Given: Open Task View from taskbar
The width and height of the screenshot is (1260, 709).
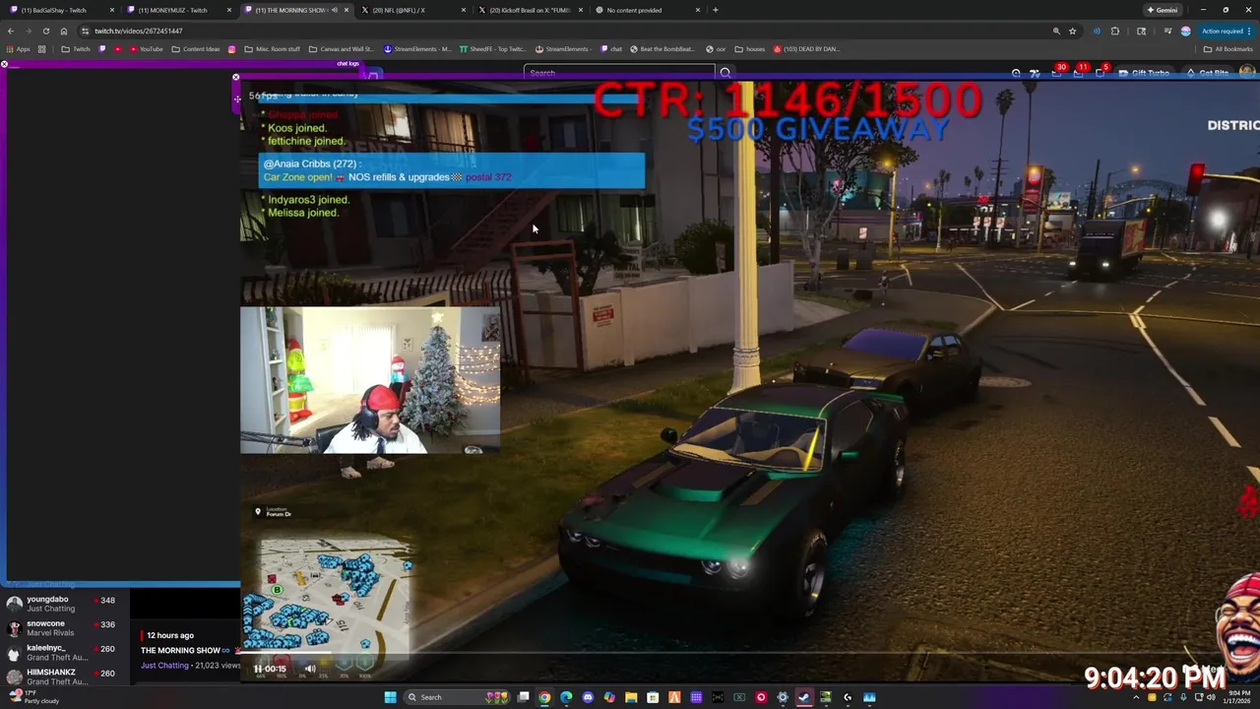Looking at the screenshot, I should (523, 697).
